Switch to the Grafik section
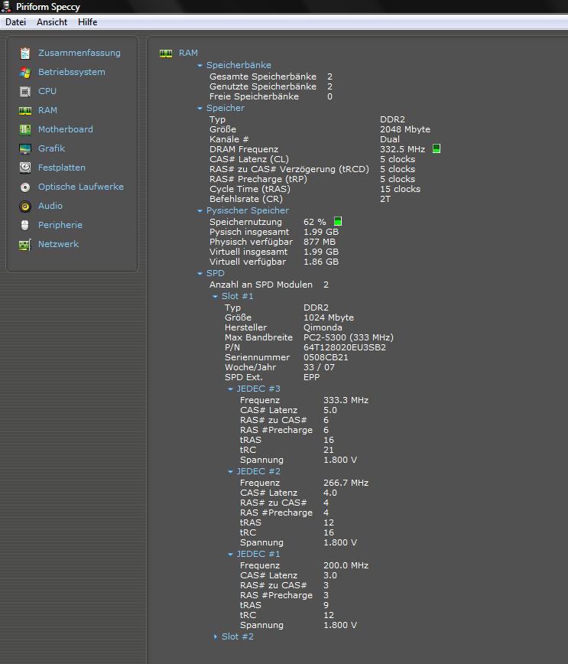The height and width of the screenshot is (664, 568). point(51,148)
